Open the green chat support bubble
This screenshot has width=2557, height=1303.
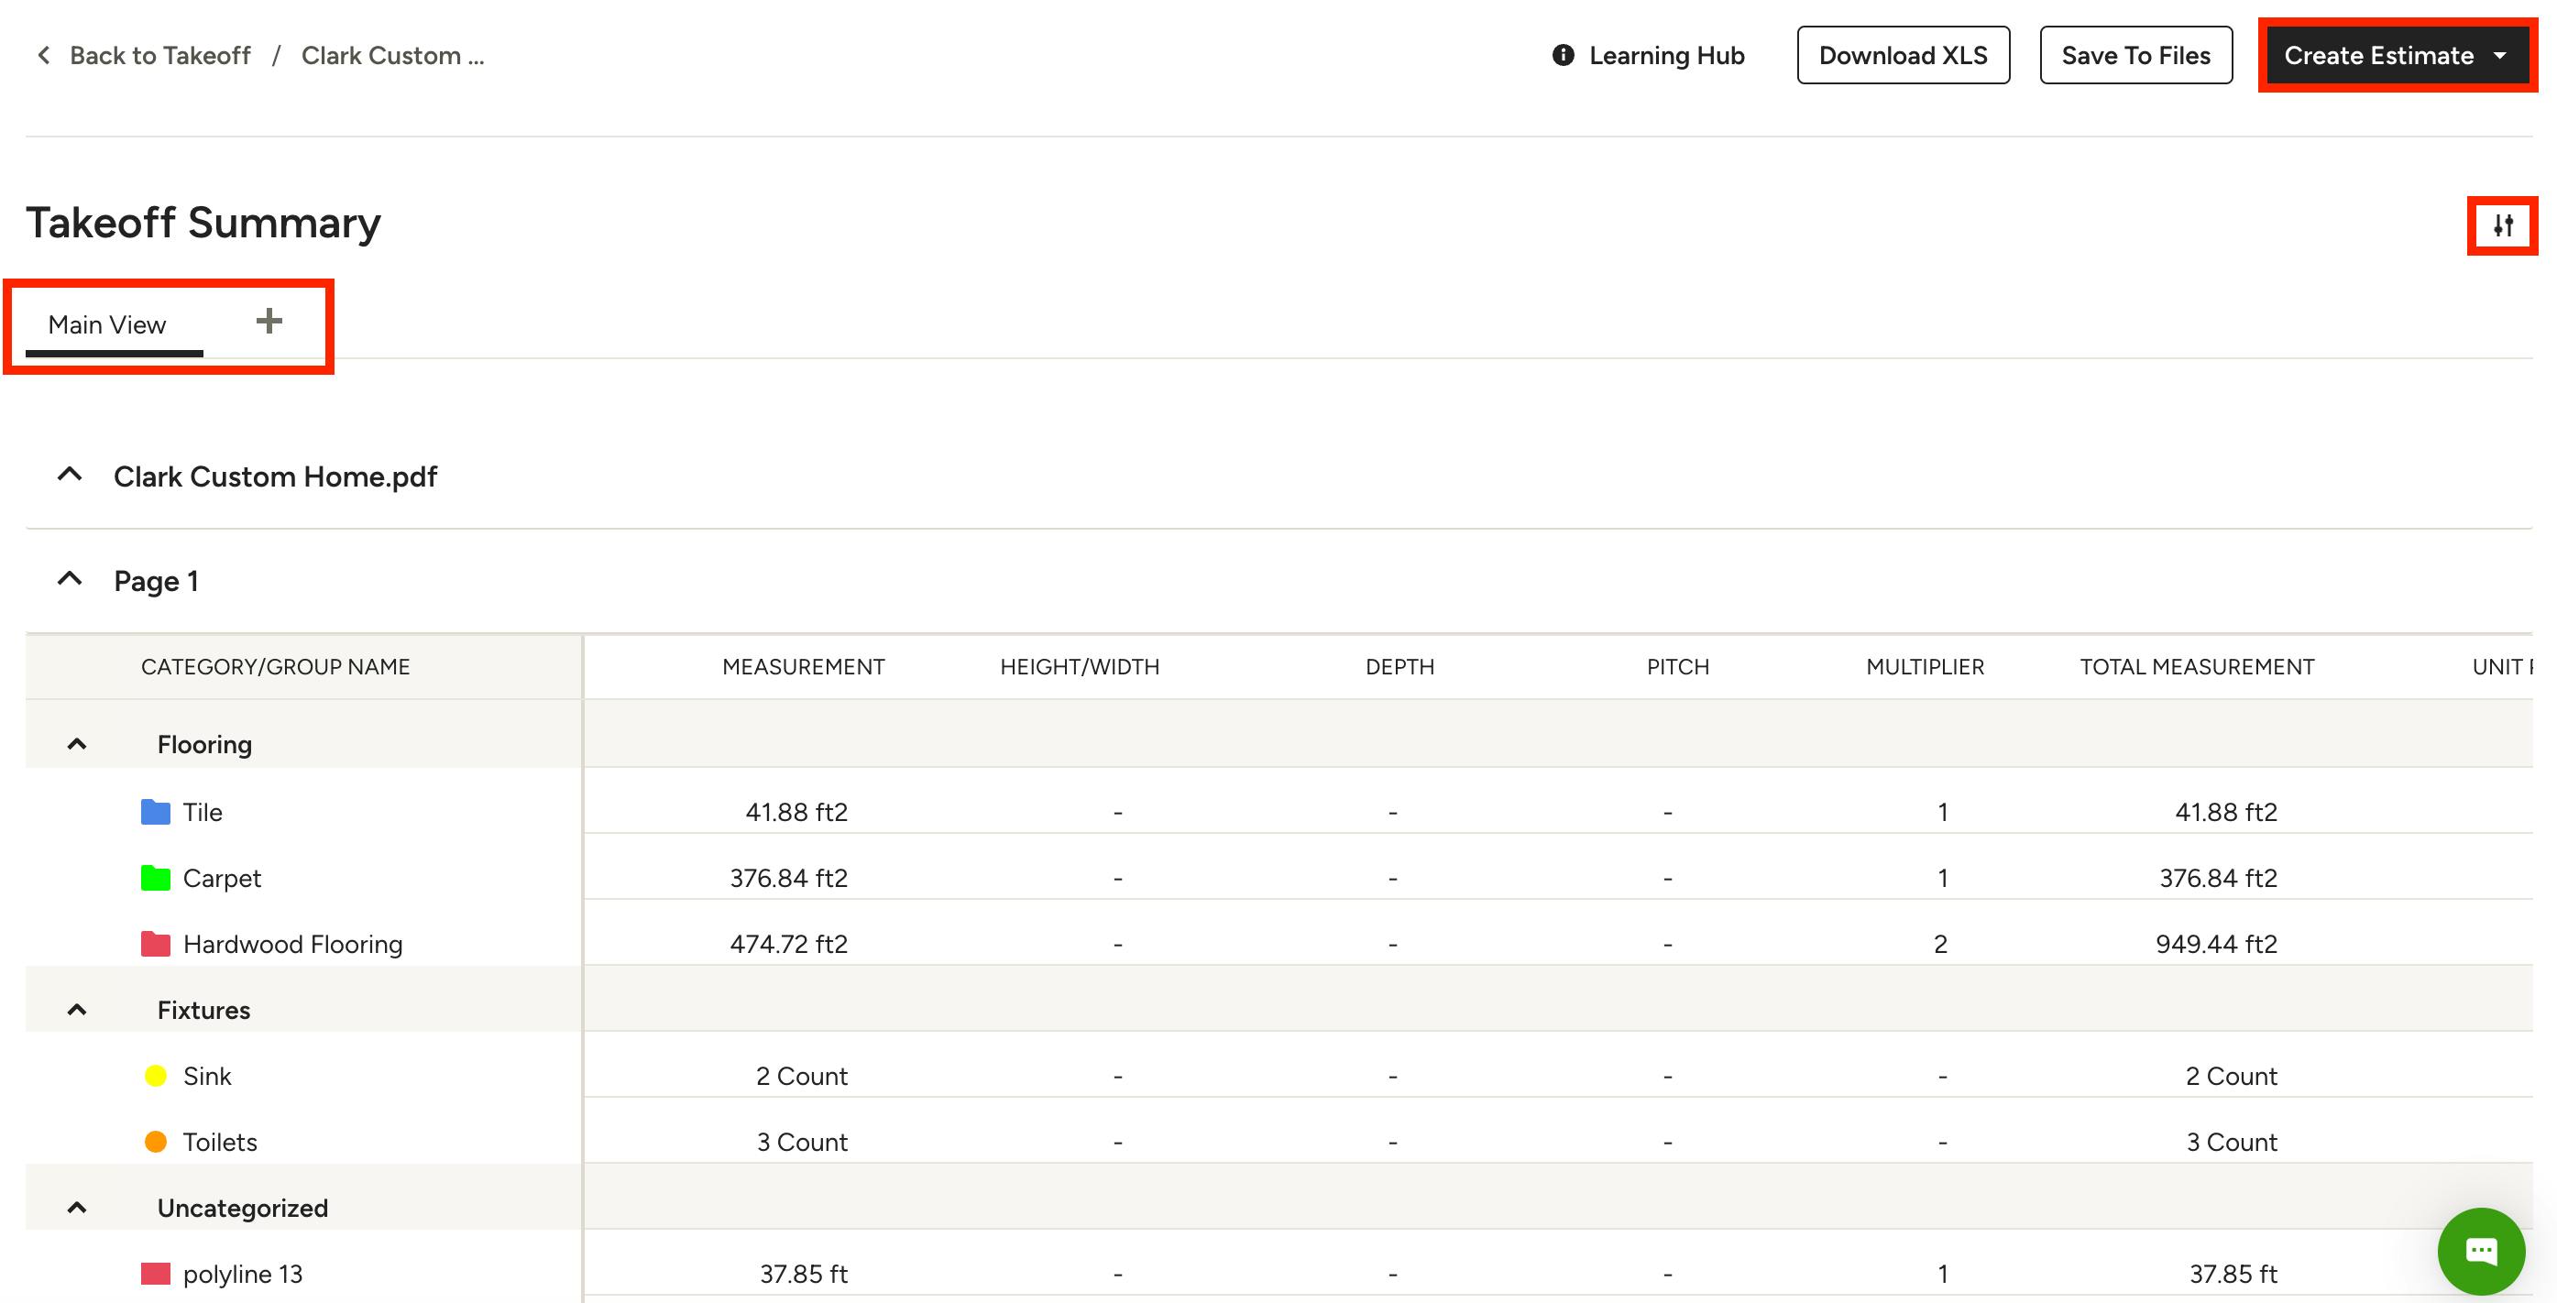2481,1251
